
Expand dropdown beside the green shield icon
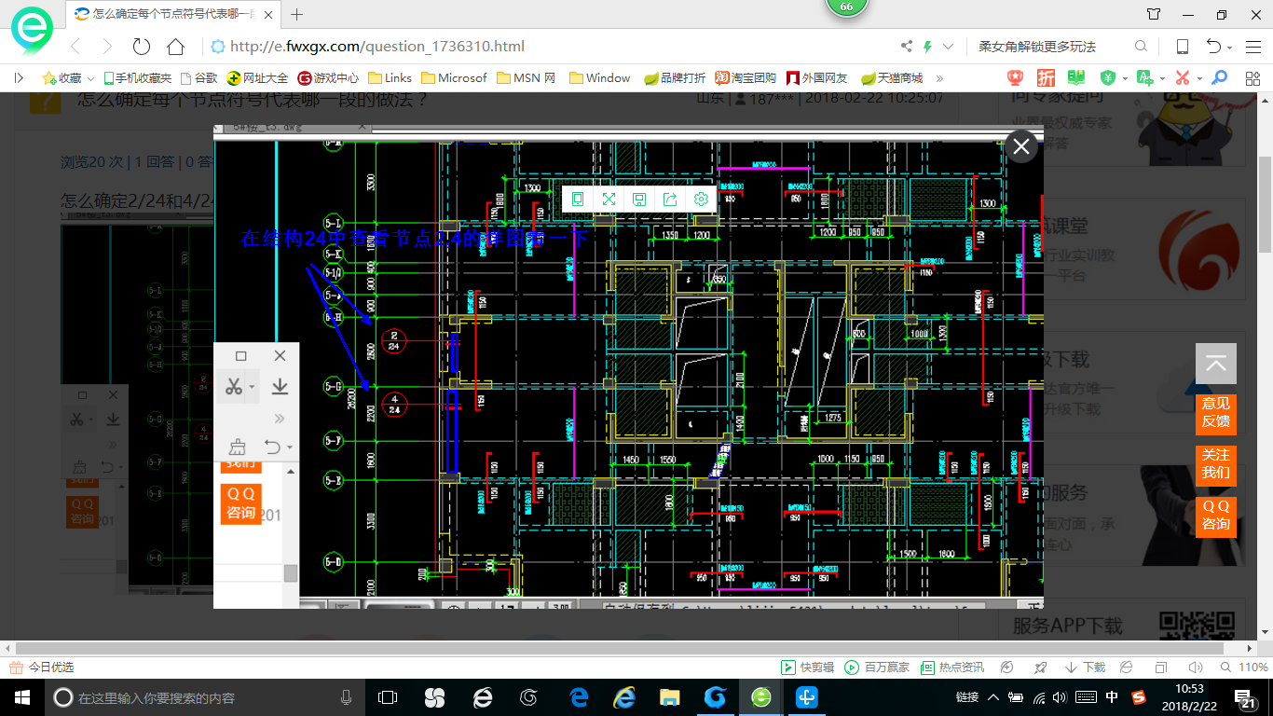coord(1125,79)
